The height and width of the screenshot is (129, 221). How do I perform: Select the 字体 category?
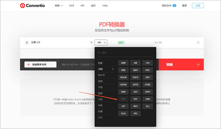click(100, 105)
